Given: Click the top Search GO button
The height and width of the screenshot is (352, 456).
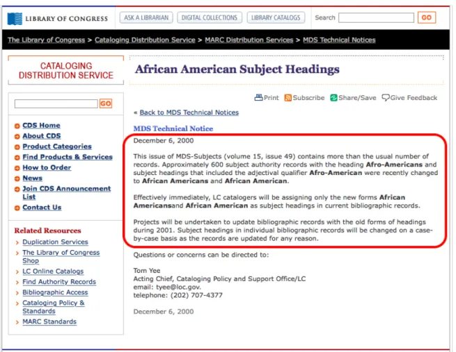Looking at the screenshot, I should pos(426,17).
